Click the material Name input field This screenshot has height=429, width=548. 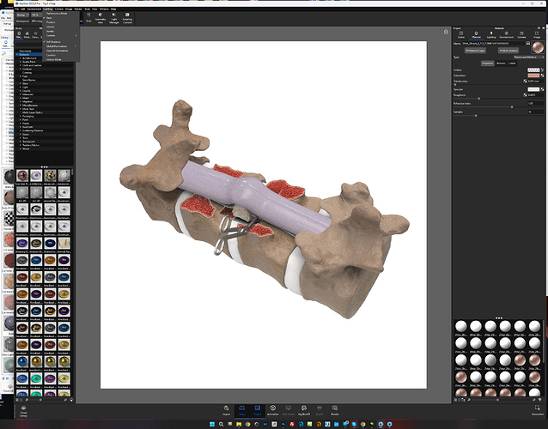click(x=494, y=43)
